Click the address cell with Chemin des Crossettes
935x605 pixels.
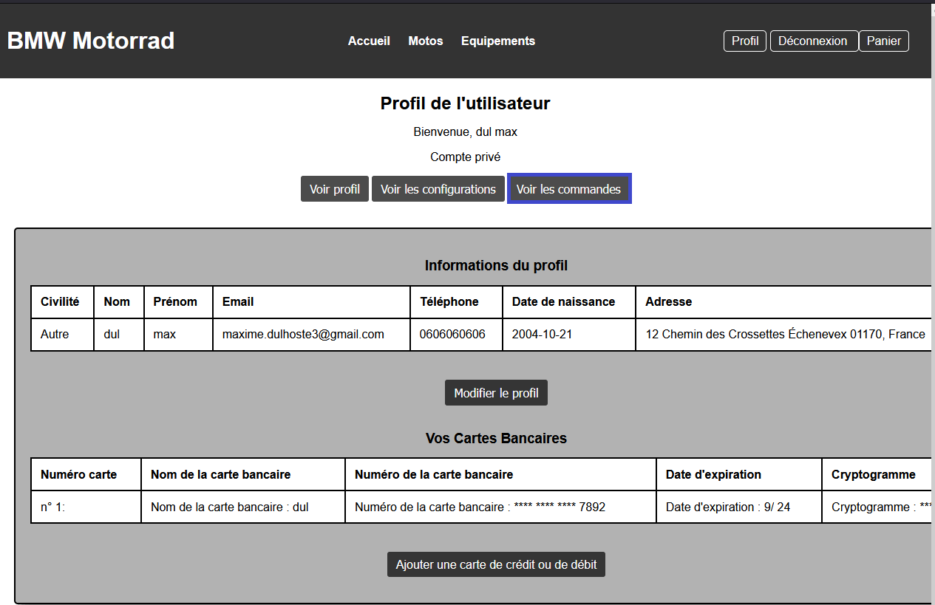tap(785, 334)
